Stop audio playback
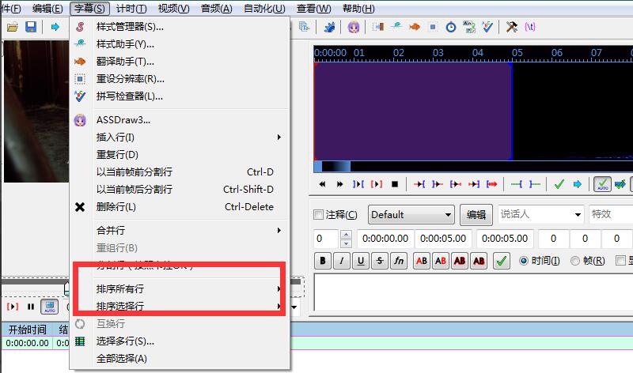 point(395,184)
